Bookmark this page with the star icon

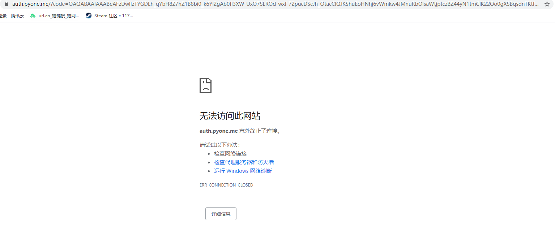coord(547,4)
